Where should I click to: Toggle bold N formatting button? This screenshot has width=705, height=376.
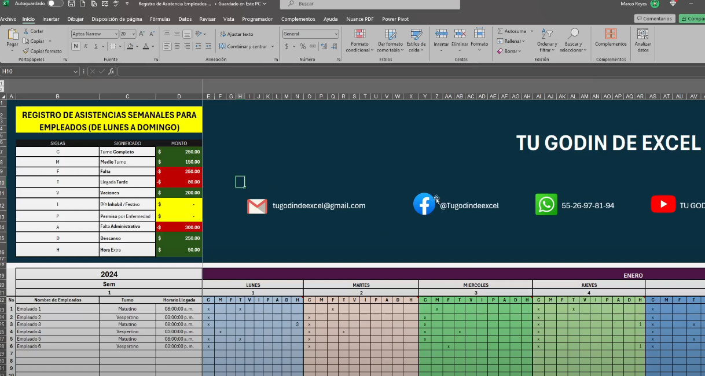76,46
